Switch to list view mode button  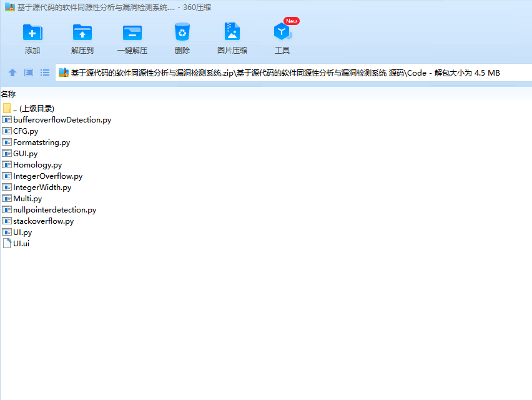pyautogui.click(x=45, y=72)
